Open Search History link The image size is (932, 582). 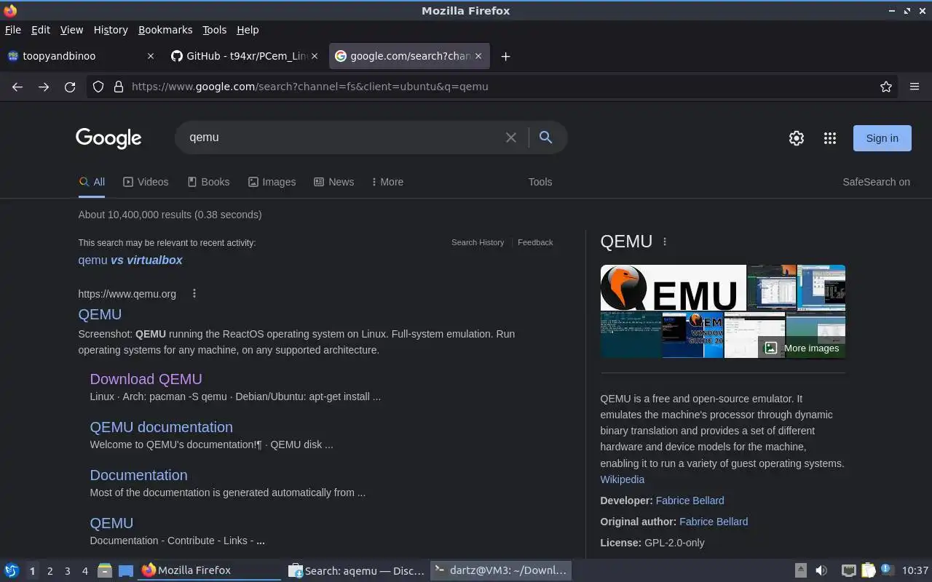[478, 242]
